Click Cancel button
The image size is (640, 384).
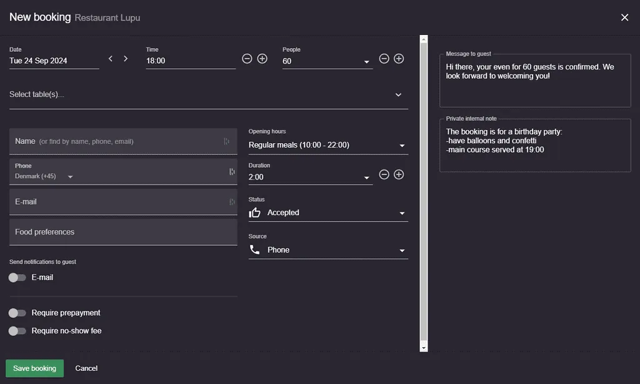tap(86, 368)
